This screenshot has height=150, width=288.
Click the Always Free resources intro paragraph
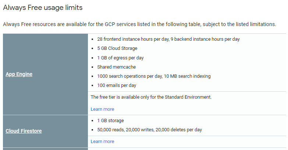point(139,25)
